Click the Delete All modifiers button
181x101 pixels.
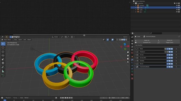[x=169, y=40]
